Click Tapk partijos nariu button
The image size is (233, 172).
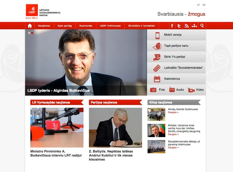click(176, 46)
